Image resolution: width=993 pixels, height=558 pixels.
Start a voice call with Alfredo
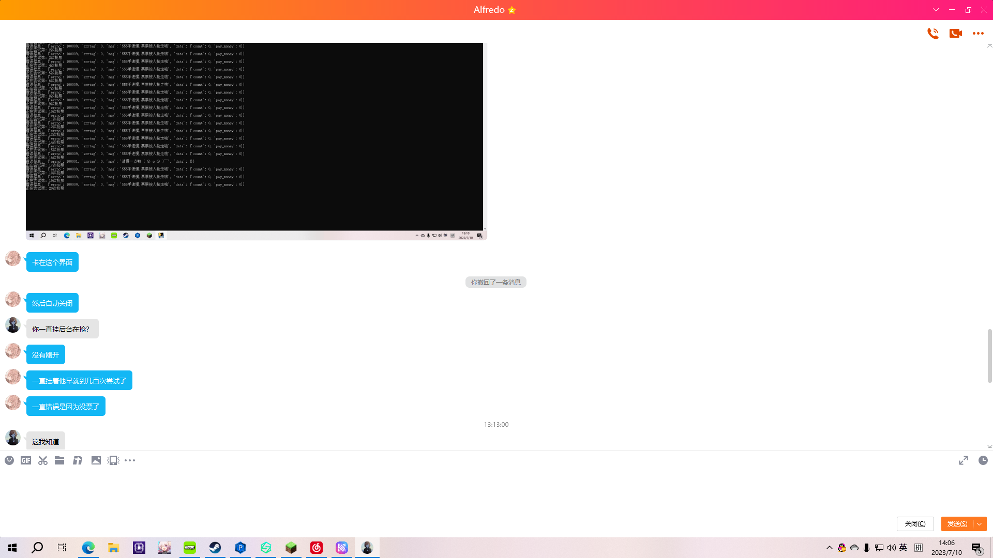coord(932,34)
